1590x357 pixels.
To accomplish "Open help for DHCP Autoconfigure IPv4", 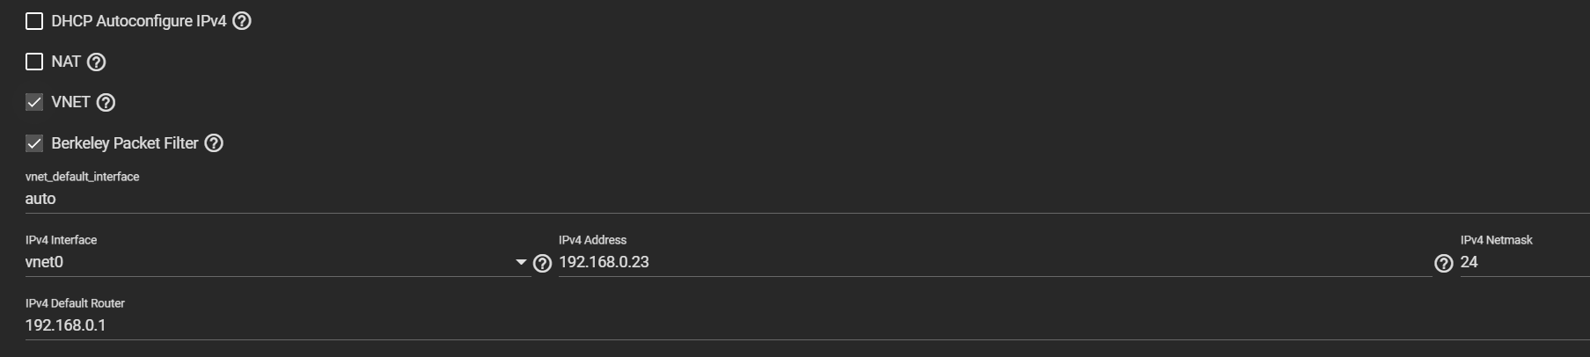I will (x=242, y=21).
